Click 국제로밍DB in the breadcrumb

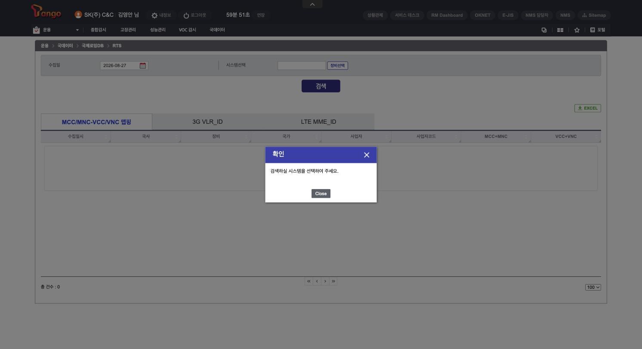point(93,46)
